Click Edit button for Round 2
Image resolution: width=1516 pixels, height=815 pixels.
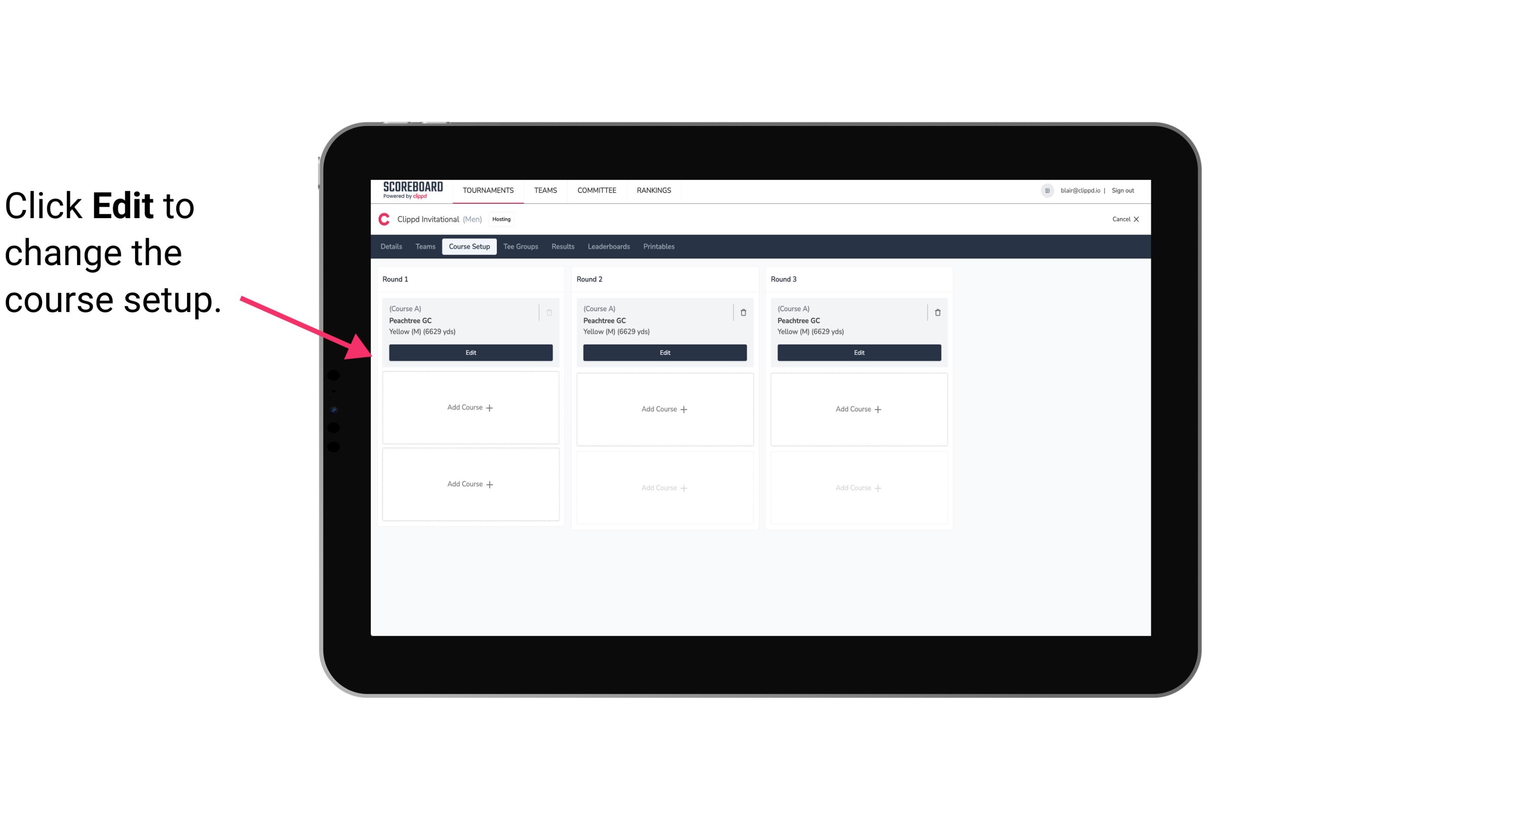(664, 351)
